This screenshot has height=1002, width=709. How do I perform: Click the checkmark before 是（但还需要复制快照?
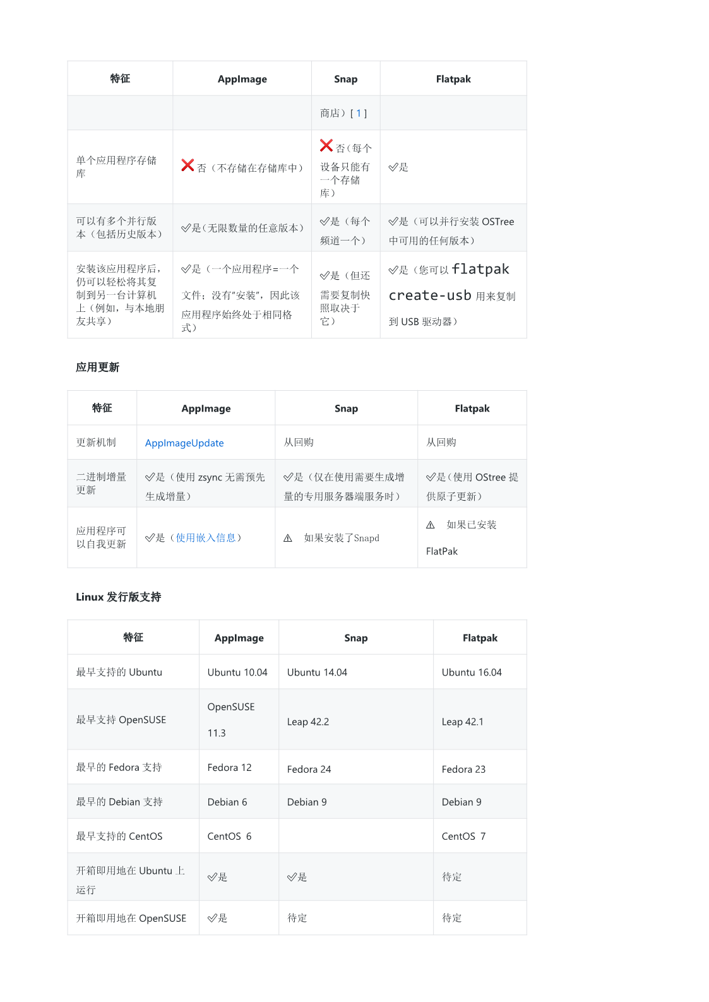[325, 276]
